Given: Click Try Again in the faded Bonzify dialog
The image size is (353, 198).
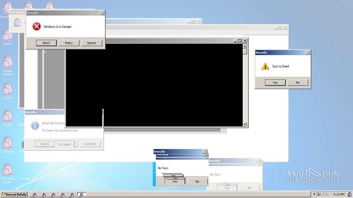Looking at the screenshot, I should pos(65,144).
